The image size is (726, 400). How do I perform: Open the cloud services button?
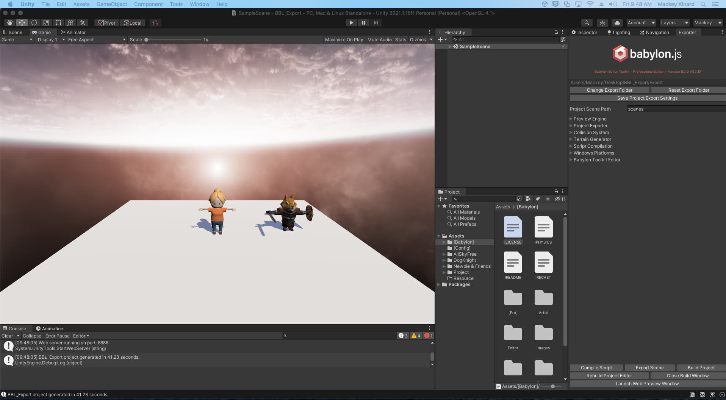click(x=617, y=23)
